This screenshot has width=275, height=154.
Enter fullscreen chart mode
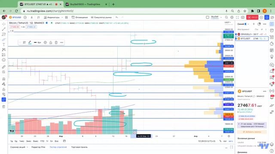(237, 17)
